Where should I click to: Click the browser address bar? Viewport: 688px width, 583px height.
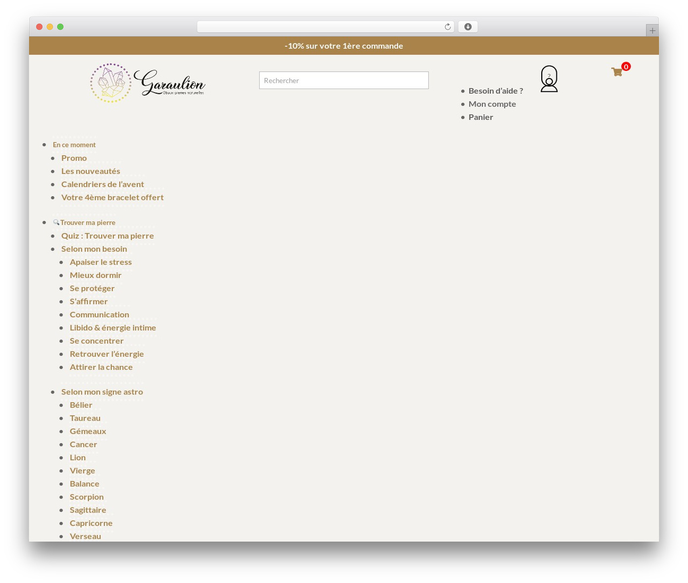(325, 27)
